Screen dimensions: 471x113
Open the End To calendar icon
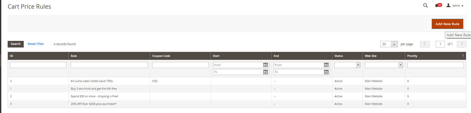tap(326, 72)
